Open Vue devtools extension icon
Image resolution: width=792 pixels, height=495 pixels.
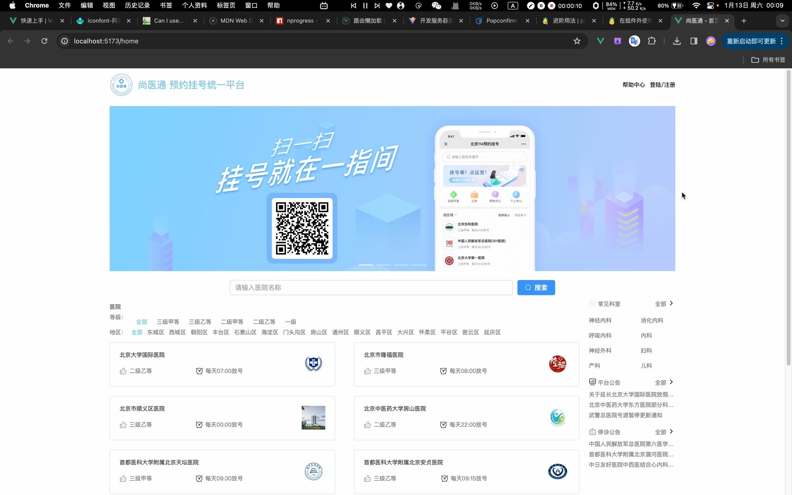601,41
